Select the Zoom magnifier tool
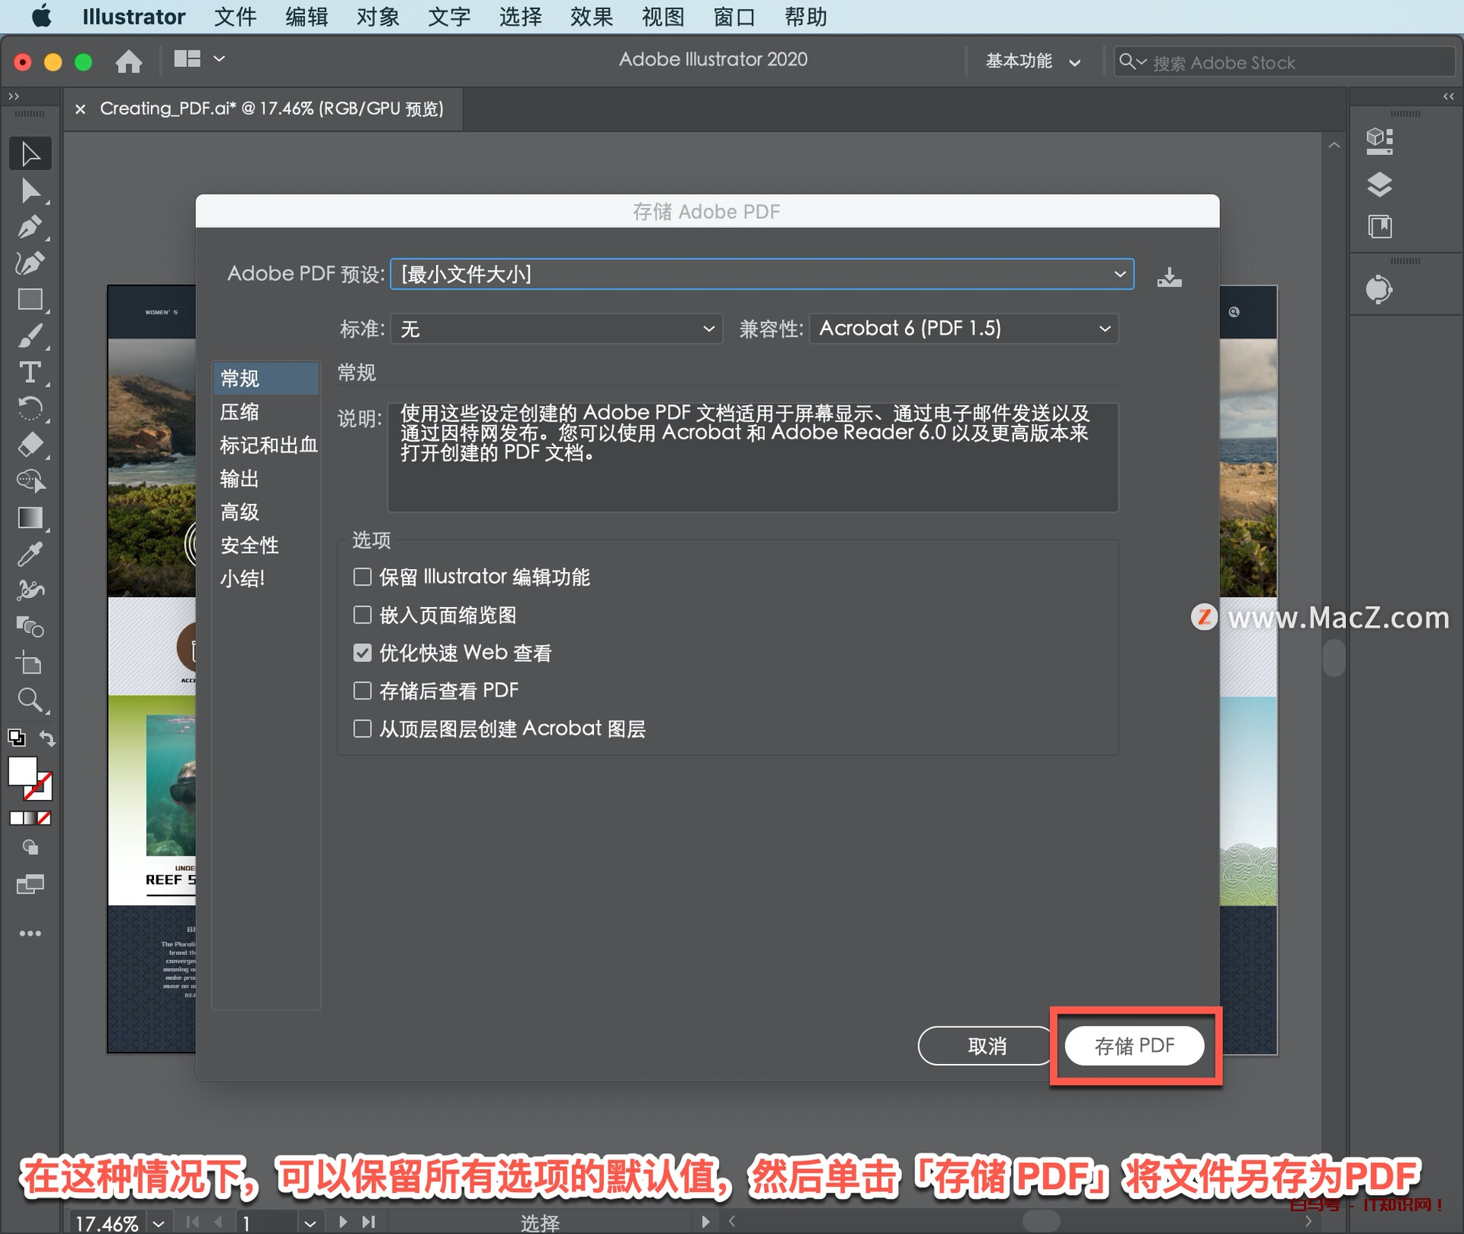The image size is (1464, 1234). pyautogui.click(x=30, y=700)
